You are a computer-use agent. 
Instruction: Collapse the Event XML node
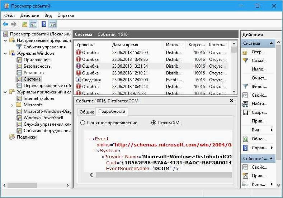[89, 139]
